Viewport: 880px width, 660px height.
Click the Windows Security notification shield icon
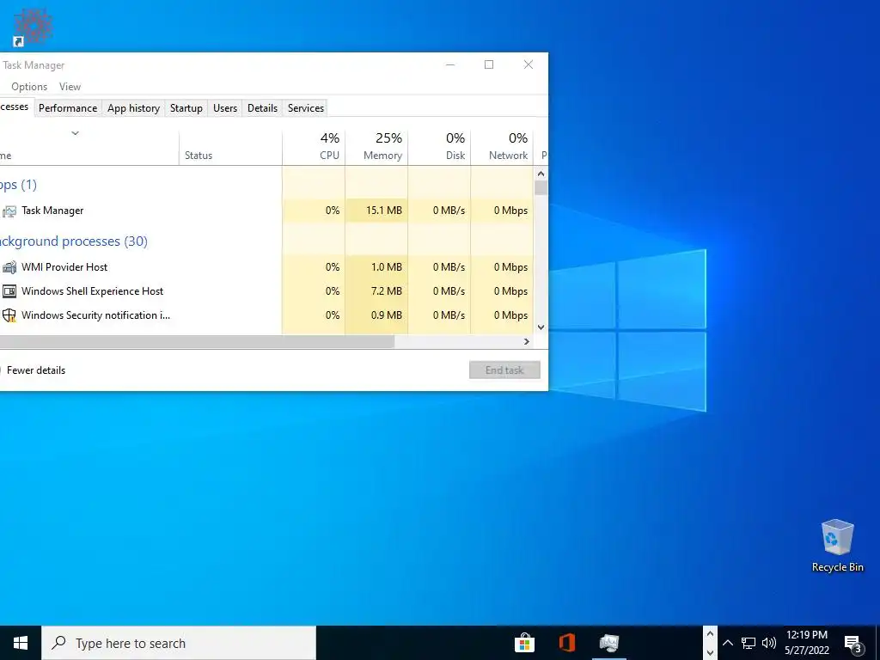tap(9, 315)
